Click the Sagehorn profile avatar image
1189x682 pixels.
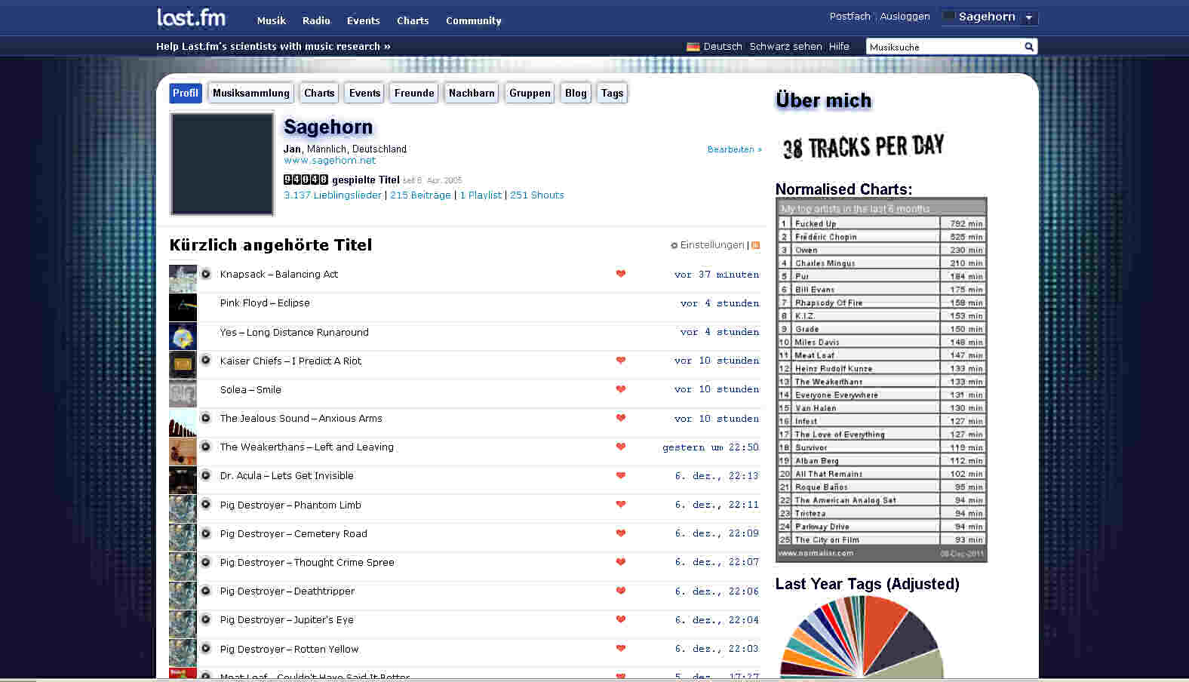222,164
